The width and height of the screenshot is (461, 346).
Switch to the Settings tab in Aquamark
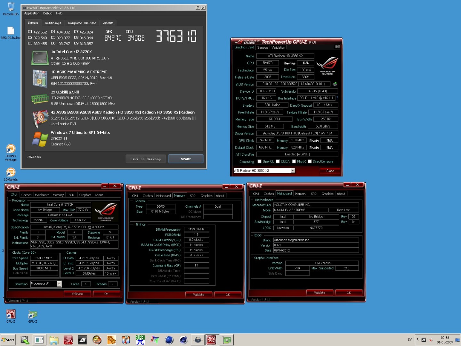tap(53, 23)
